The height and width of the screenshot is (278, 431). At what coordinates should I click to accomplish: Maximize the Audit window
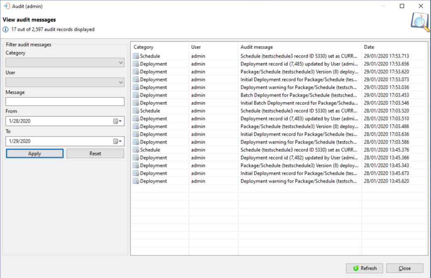[402, 6]
